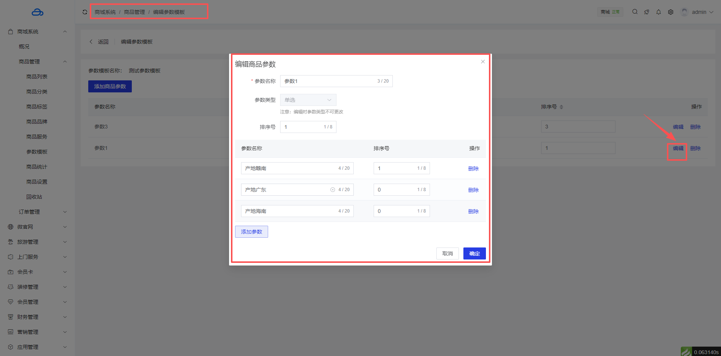Click the refresh icon beside breadcrumb
721x356 pixels.
[85, 12]
